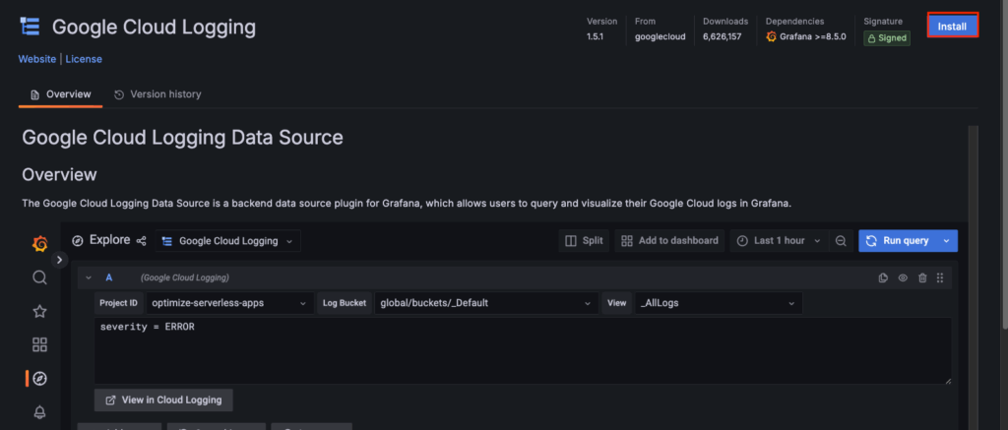
Task: Switch to the Version history tab
Action: tap(157, 94)
